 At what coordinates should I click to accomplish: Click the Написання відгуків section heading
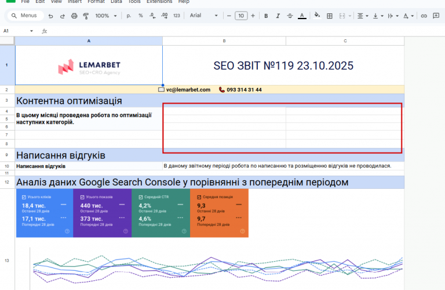pyautogui.click(x=61, y=155)
